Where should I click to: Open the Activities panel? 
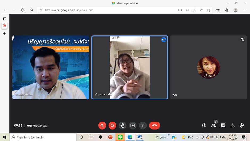point(232,126)
